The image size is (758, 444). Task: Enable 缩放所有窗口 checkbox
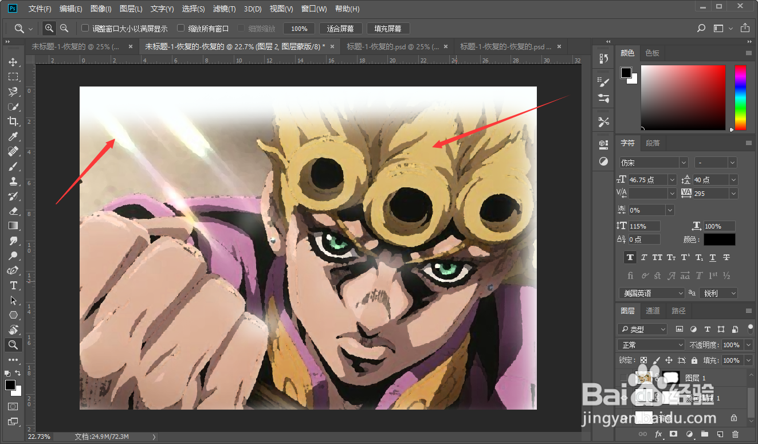pos(180,28)
